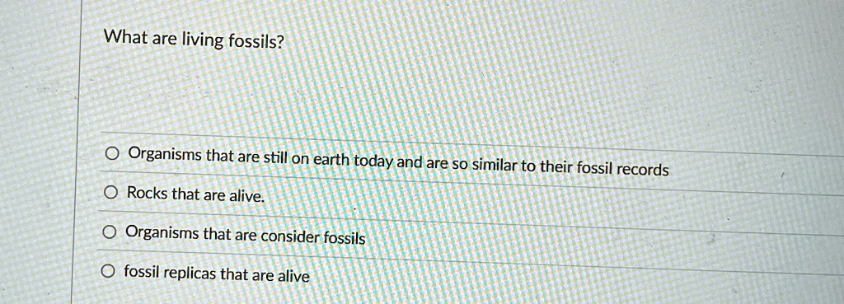Click the word 'fossil' starting the last answer
844x304 pixels.
[x=142, y=271]
